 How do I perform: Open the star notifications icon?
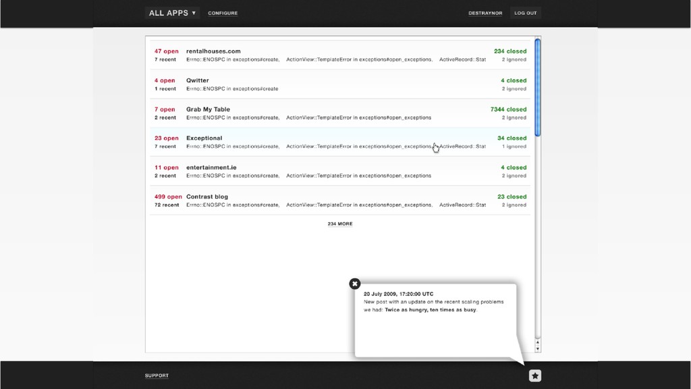[534, 375]
